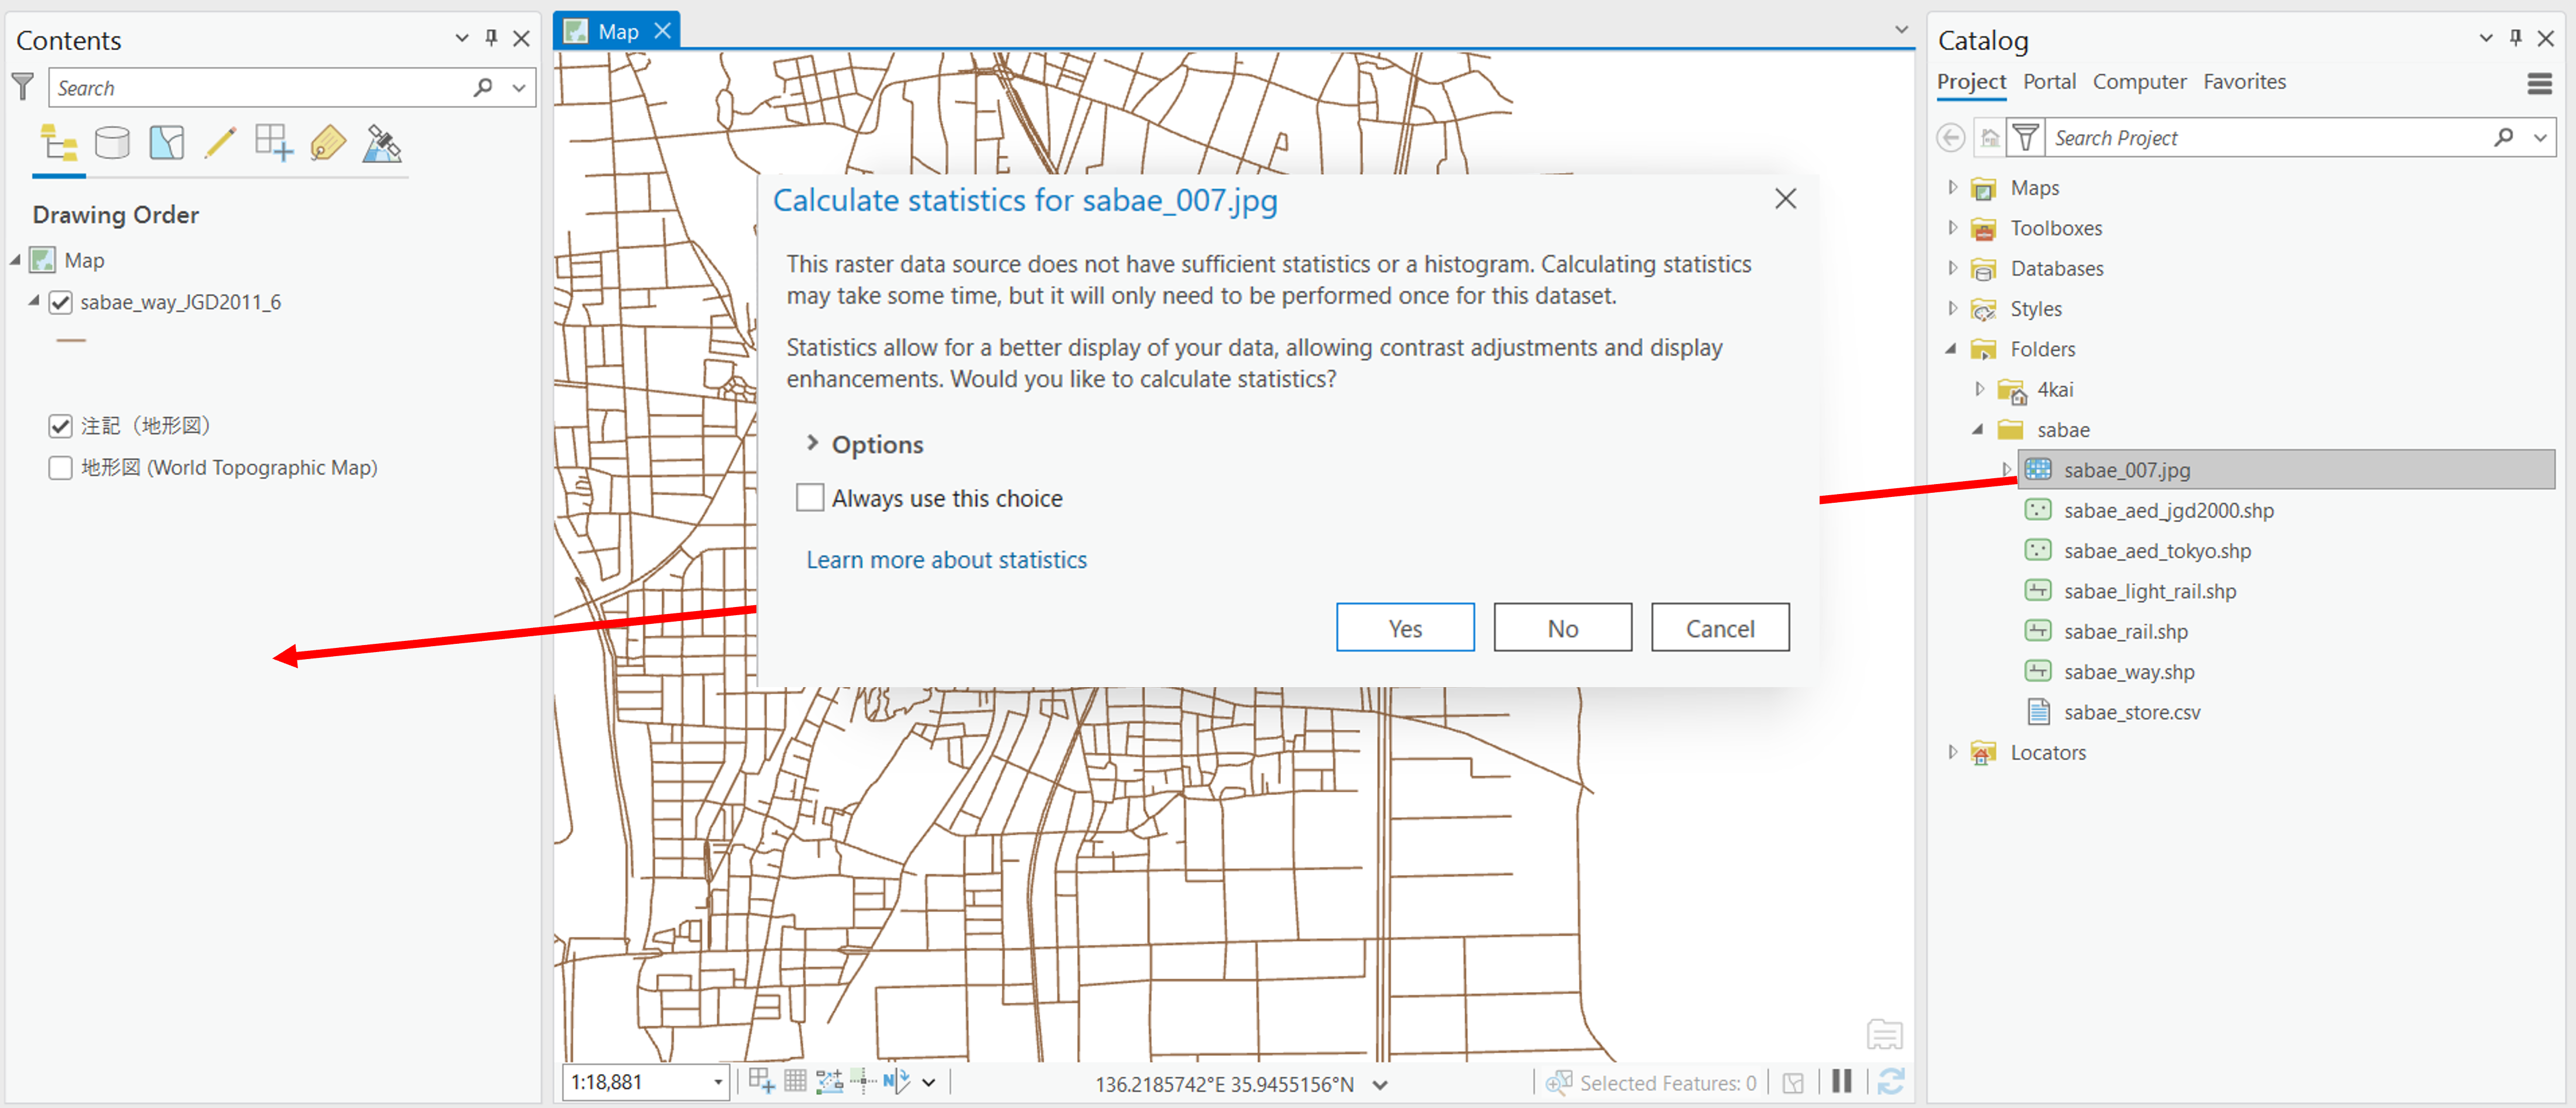Select List By Drawing Order icon
This screenshot has width=2576, height=1108.
[x=58, y=143]
